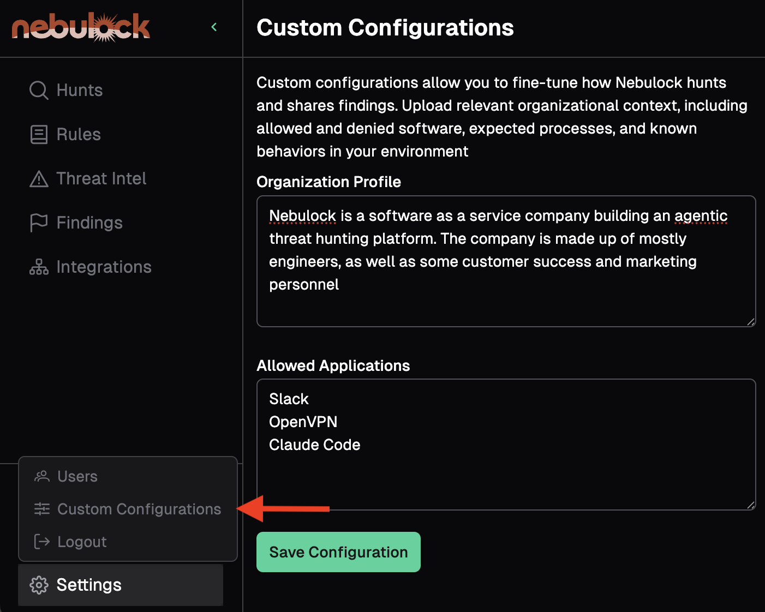Click the Logout arrow icon
Viewport: 765px width, 612px height.
tap(42, 542)
